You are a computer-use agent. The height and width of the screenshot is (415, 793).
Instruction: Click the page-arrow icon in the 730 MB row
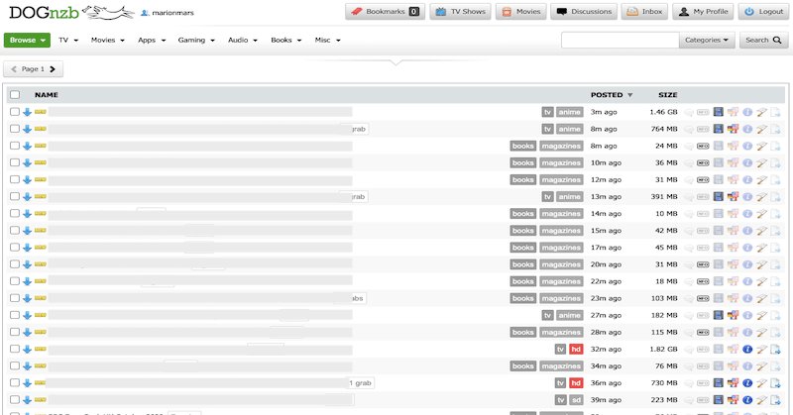click(x=775, y=383)
